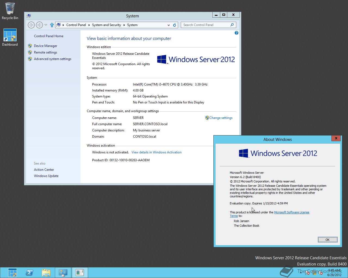Open recent locations dropdown arrow
The width and height of the screenshot is (348, 278).
(46, 25)
